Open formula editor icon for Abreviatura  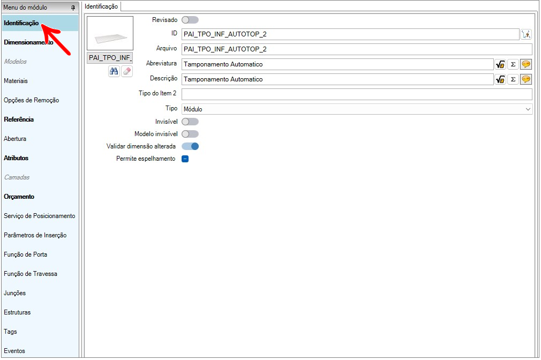click(x=500, y=64)
